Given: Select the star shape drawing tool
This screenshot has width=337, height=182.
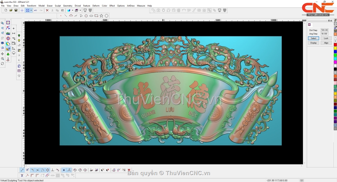Looking at the screenshot, I should tap(101, 16).
